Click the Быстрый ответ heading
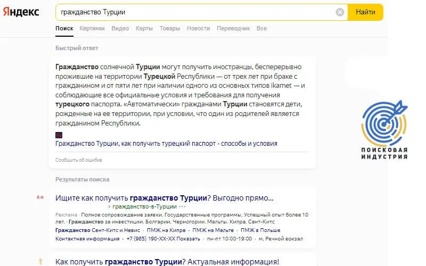 click(x=77, y=48)
